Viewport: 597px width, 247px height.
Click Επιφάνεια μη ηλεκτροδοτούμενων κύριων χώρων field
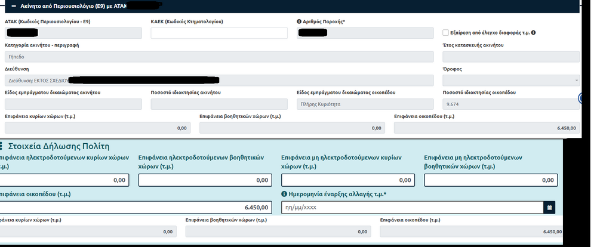[x=347, y=180]
